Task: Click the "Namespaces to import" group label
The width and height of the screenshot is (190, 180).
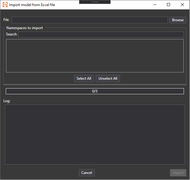Action: (25, 28)
